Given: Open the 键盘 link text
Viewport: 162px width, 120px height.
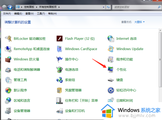Looking at the screenshot, I should coord(120,80).
